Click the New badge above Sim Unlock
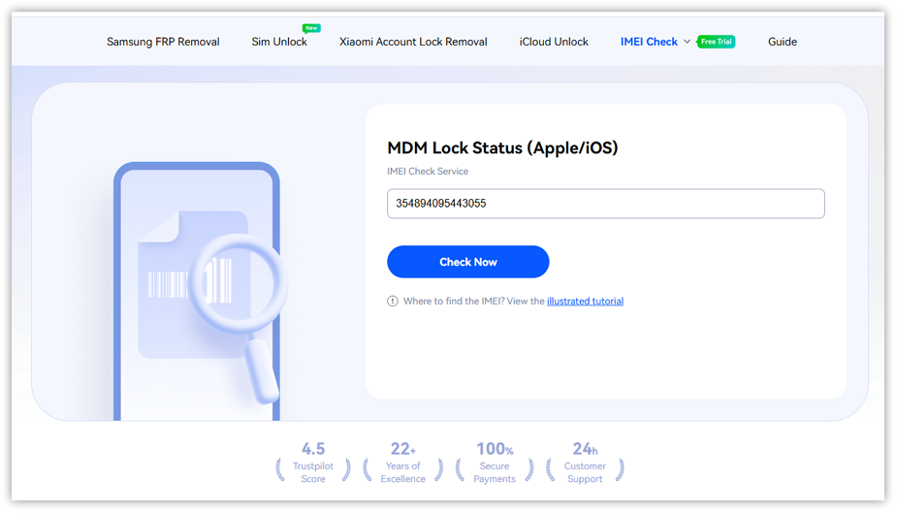The width and height of the screenshot is (897, 513). point(311,28)
